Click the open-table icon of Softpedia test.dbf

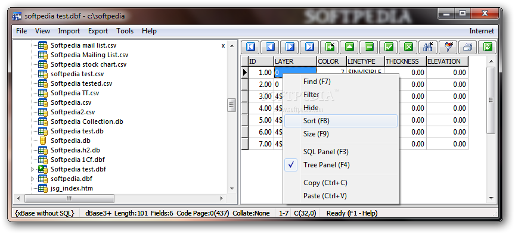pos(43,169)
